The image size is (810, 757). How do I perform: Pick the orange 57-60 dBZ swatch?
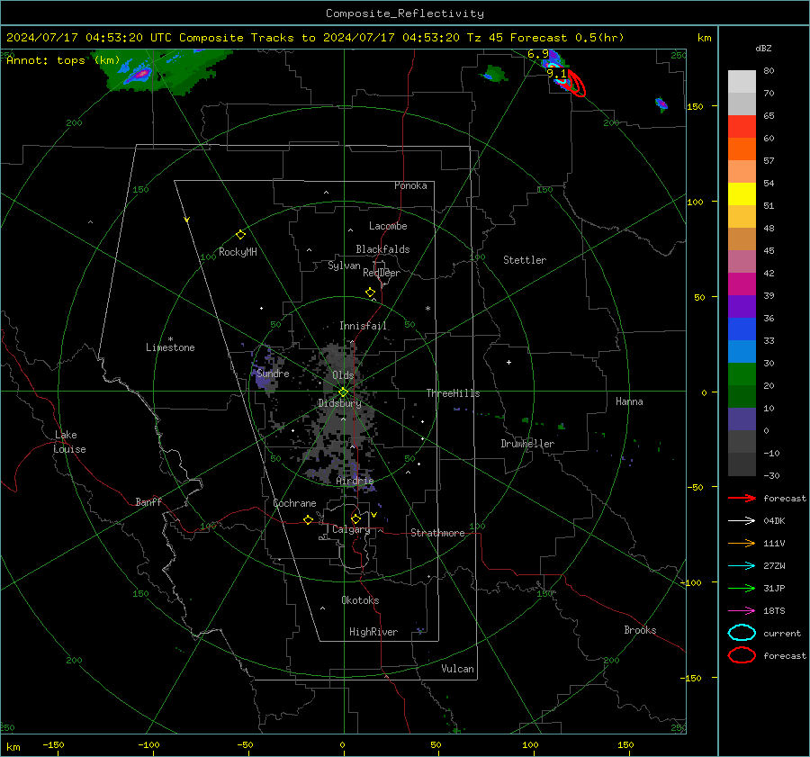point(742,149)
